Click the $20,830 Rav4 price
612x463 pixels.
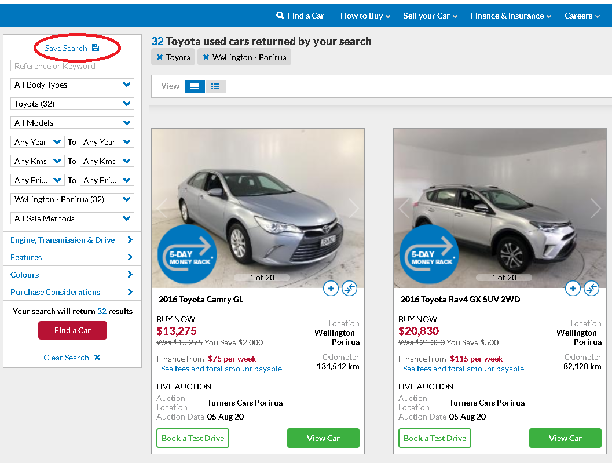pyautogui.click(x=419, y=331)
